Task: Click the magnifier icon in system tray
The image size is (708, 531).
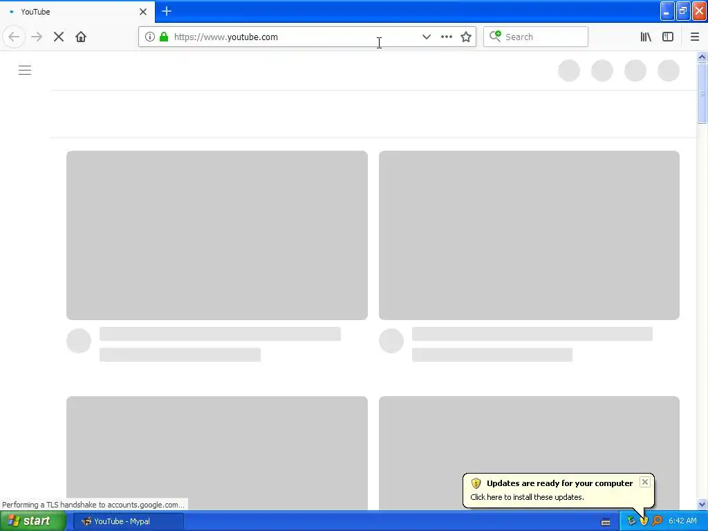Action: tap(657, 521)
